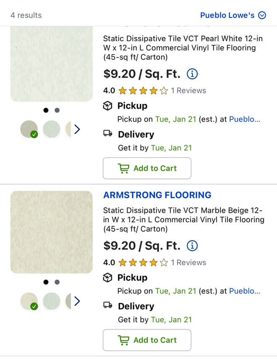Screen dimensions: 277x359
Task: Select checked gray swatch on Pearl White tile
Action: pos(29,129)
